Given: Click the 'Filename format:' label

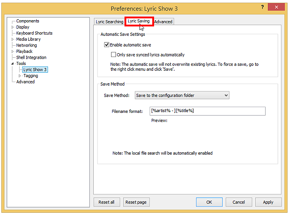Looking at the screenshot, I should (x=127, y=111).
